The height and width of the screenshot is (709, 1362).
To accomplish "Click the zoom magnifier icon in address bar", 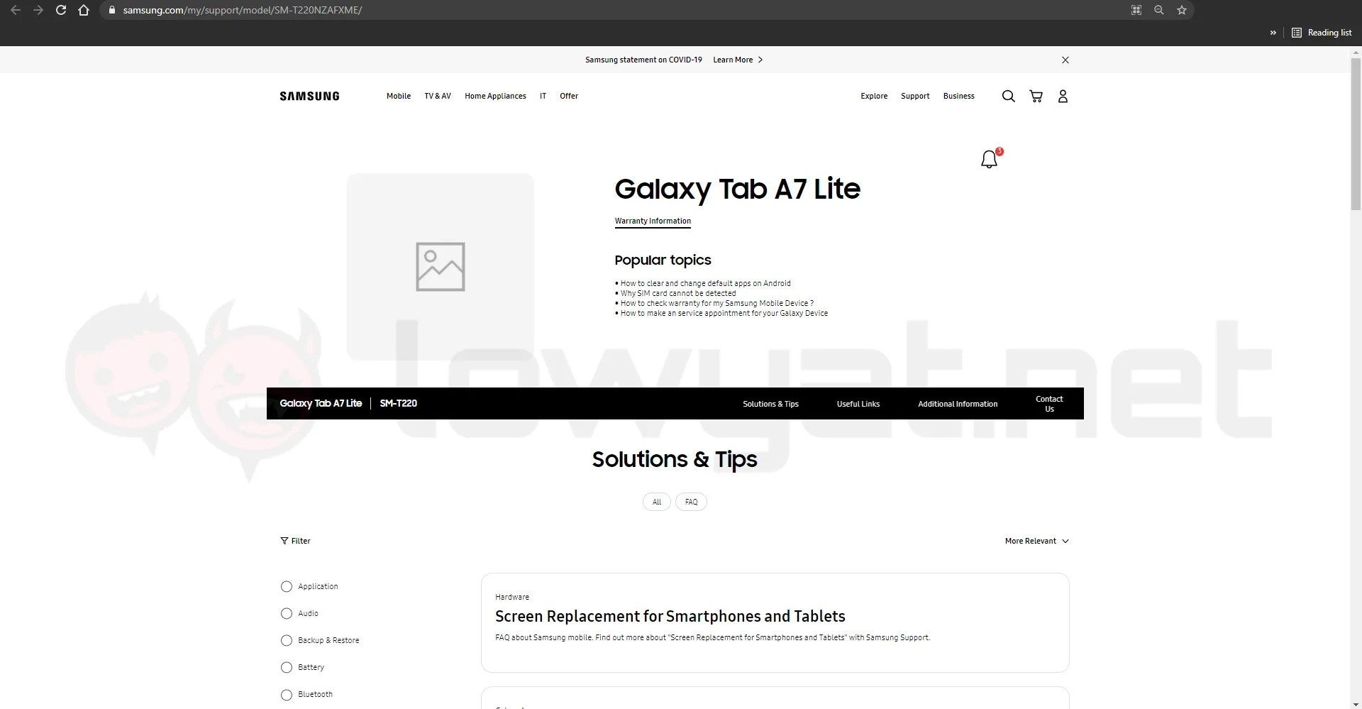I will 1159,10.
